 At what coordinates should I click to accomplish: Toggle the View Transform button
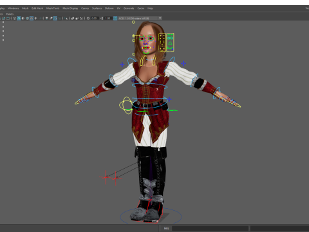(x=115, y=18)
